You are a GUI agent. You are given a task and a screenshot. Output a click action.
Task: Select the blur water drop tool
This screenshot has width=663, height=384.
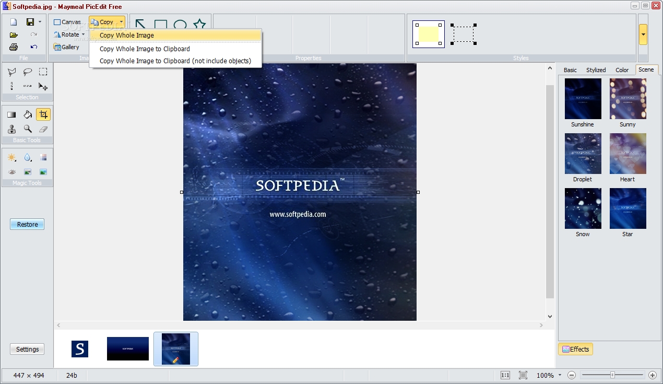click(x=27, y=157)
